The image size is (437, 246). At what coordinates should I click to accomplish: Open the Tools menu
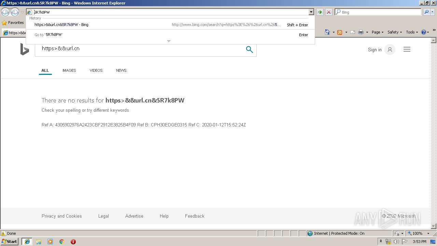[x=412, y=32]
